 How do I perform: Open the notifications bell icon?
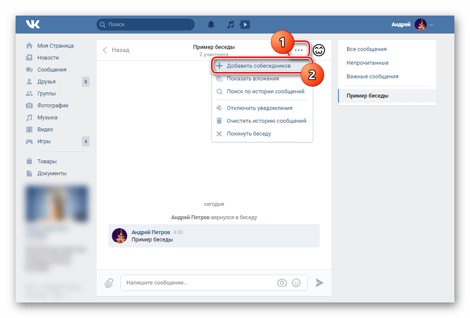[x=211, y=24]
